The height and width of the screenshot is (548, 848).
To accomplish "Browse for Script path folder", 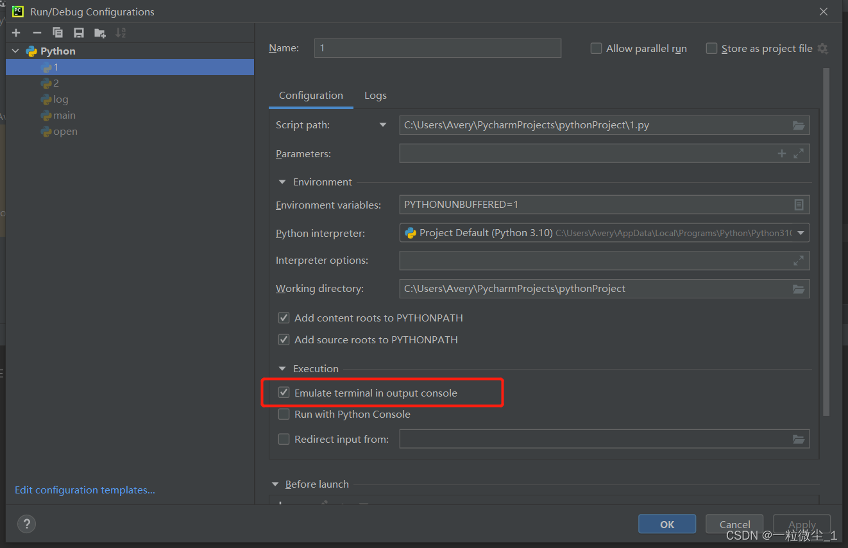I will click(799, 125).
